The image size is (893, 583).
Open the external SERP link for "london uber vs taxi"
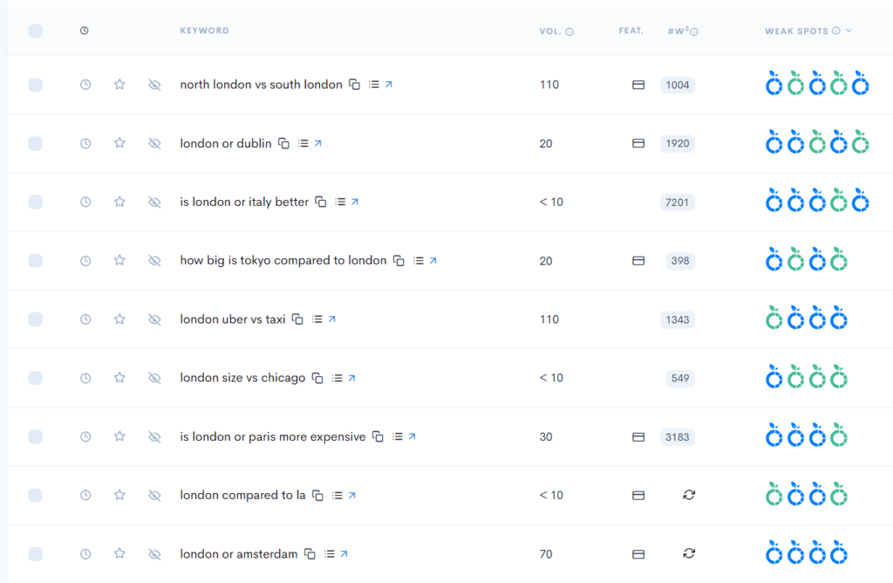[332, 319]
